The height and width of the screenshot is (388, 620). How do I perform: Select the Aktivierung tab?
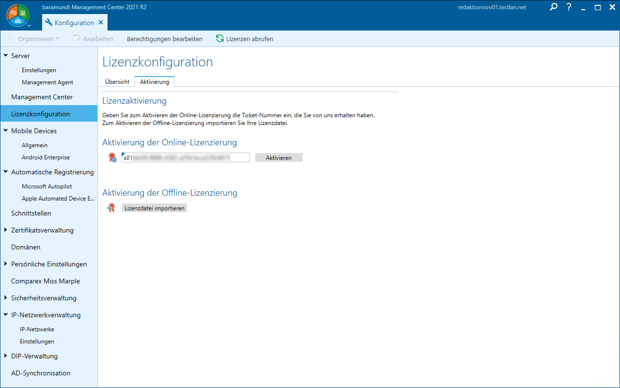pyautogui.click(x=155, y=82)
